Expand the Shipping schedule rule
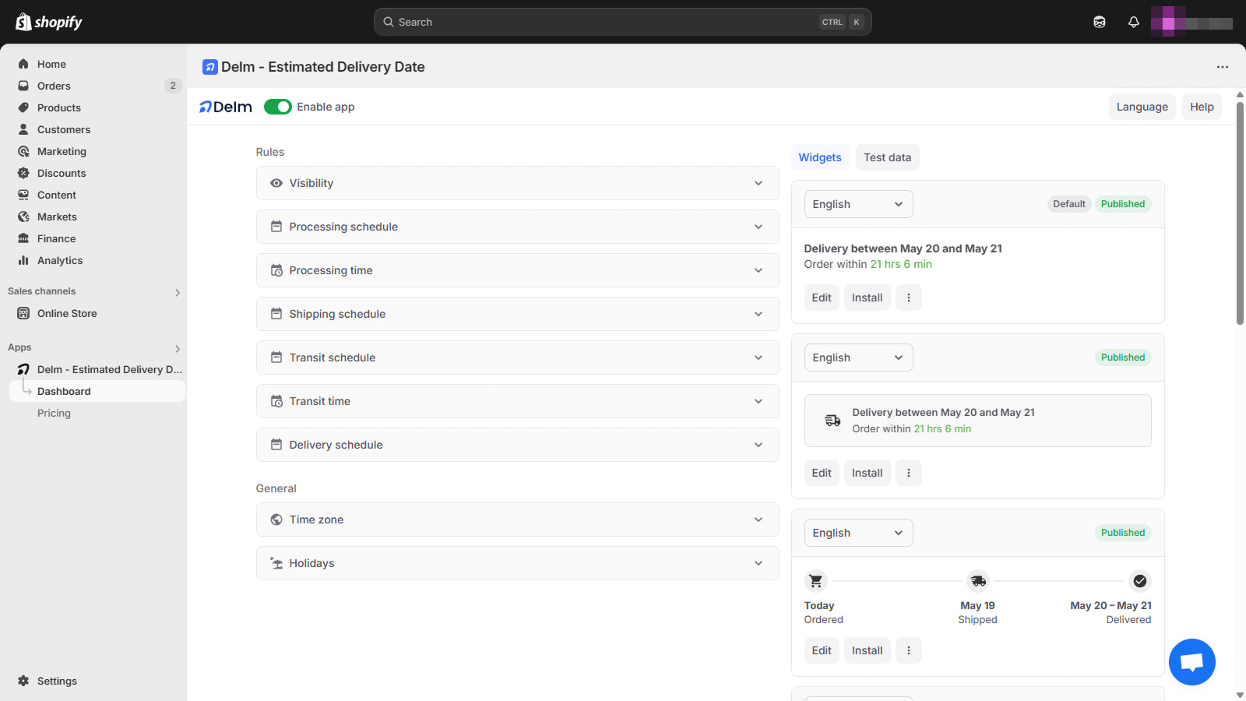Viewport: 1246px width, 701px height. point(517,314)
